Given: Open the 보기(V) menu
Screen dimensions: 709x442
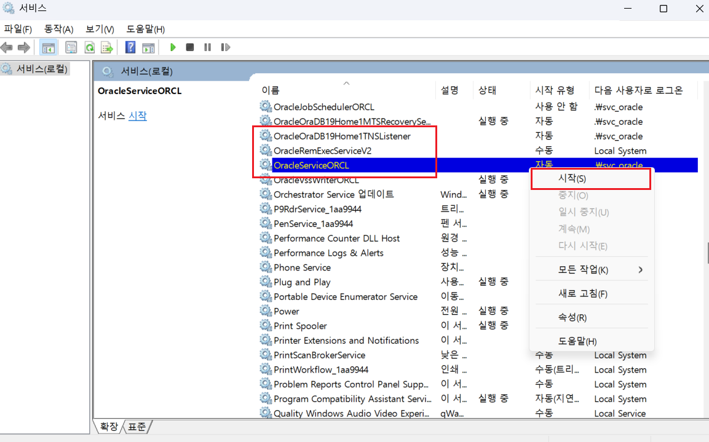Looking at the screenshot, I should click(100, 30).
